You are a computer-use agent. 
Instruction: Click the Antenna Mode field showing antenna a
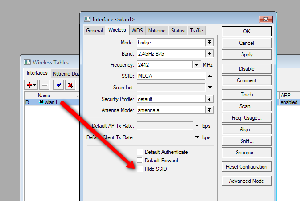point(171,110)
